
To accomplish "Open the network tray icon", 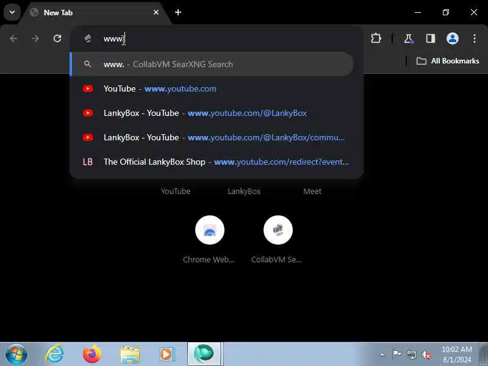I will (x=411, y=354).
